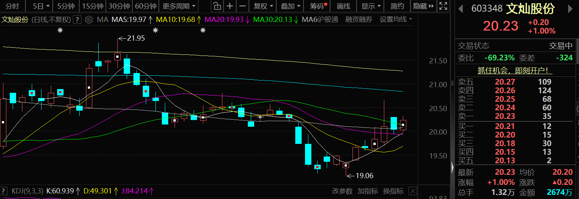Image resolution: width=579 pixels, height=199 pixels.
Task: Open the 复权 dropdown menu
Action: 264,6
